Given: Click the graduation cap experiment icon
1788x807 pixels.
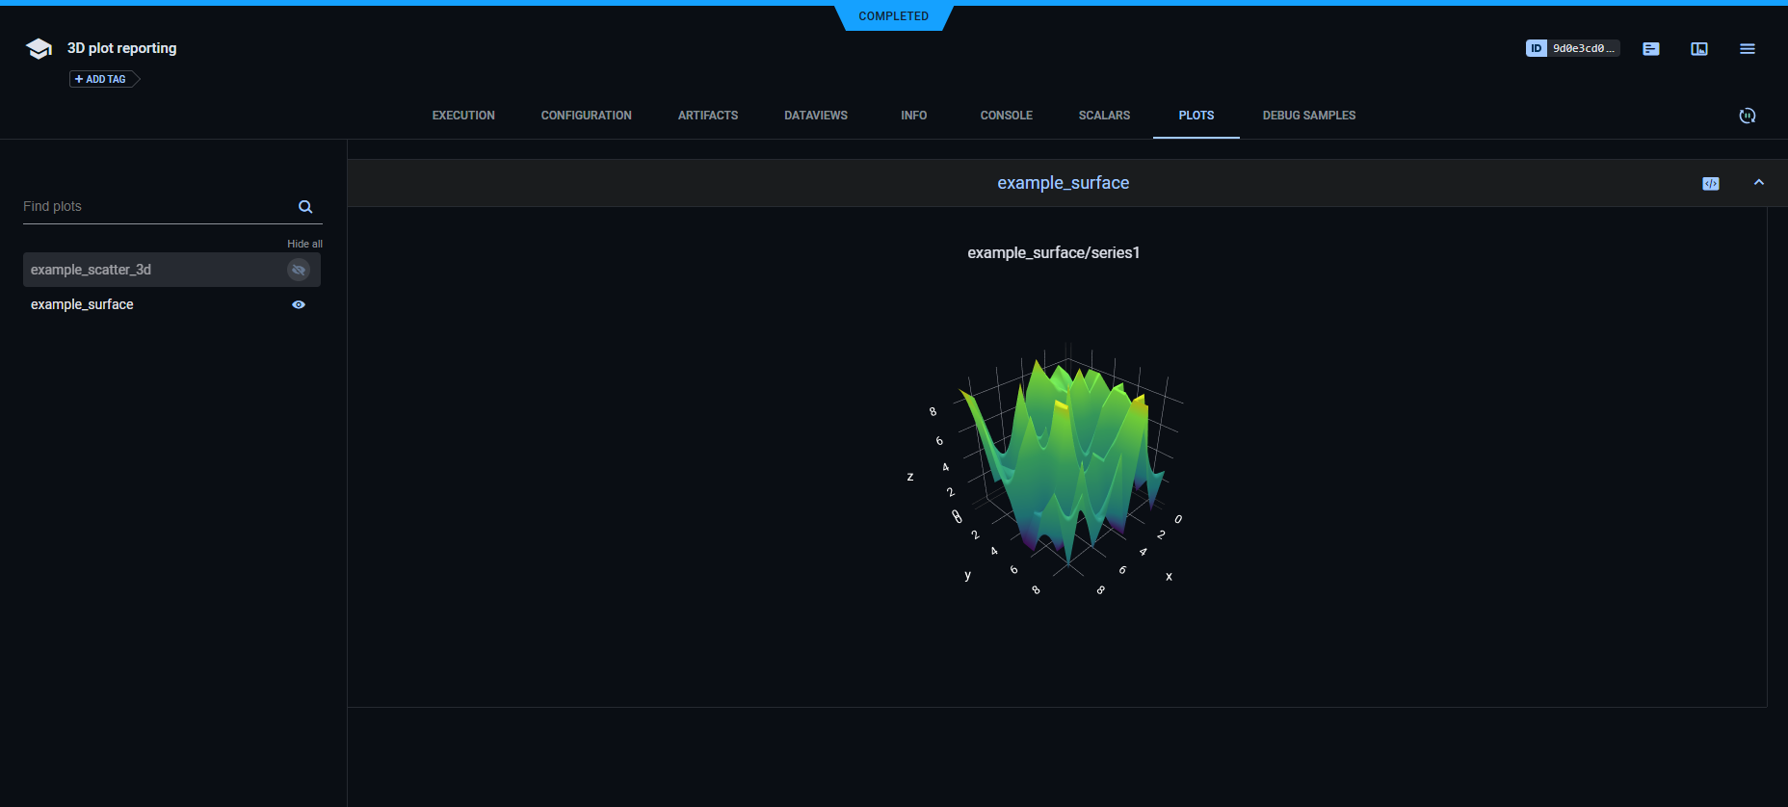Looking at the screenshot, I should 39,49.
